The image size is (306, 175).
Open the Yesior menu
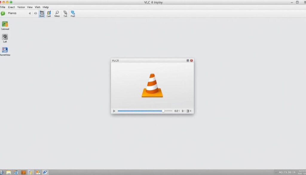pyautogui.click(x=21, y=7)
